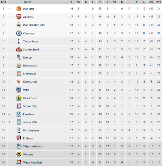162x166 pixels.
Task: Click the Aston Villa down-arrow indicator
Action: pos(10,122)
